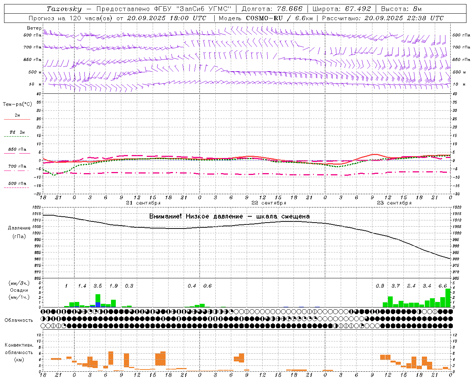The image size is (472, 378).
Task: Click the green dashed Td legend line sample
Action: 16,137
